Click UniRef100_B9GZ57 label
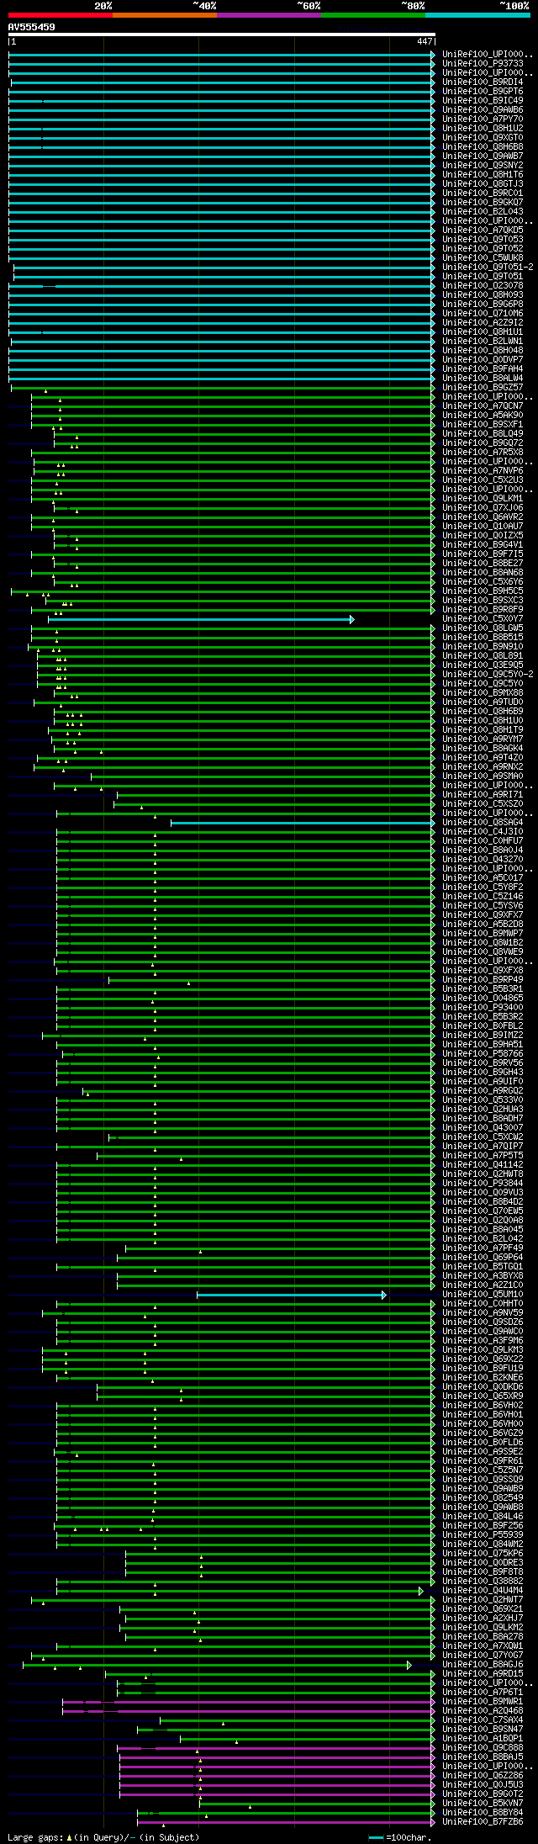 pyautogui.click(x=483, y=387)
